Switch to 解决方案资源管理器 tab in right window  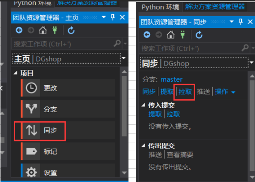pos(215,7)
